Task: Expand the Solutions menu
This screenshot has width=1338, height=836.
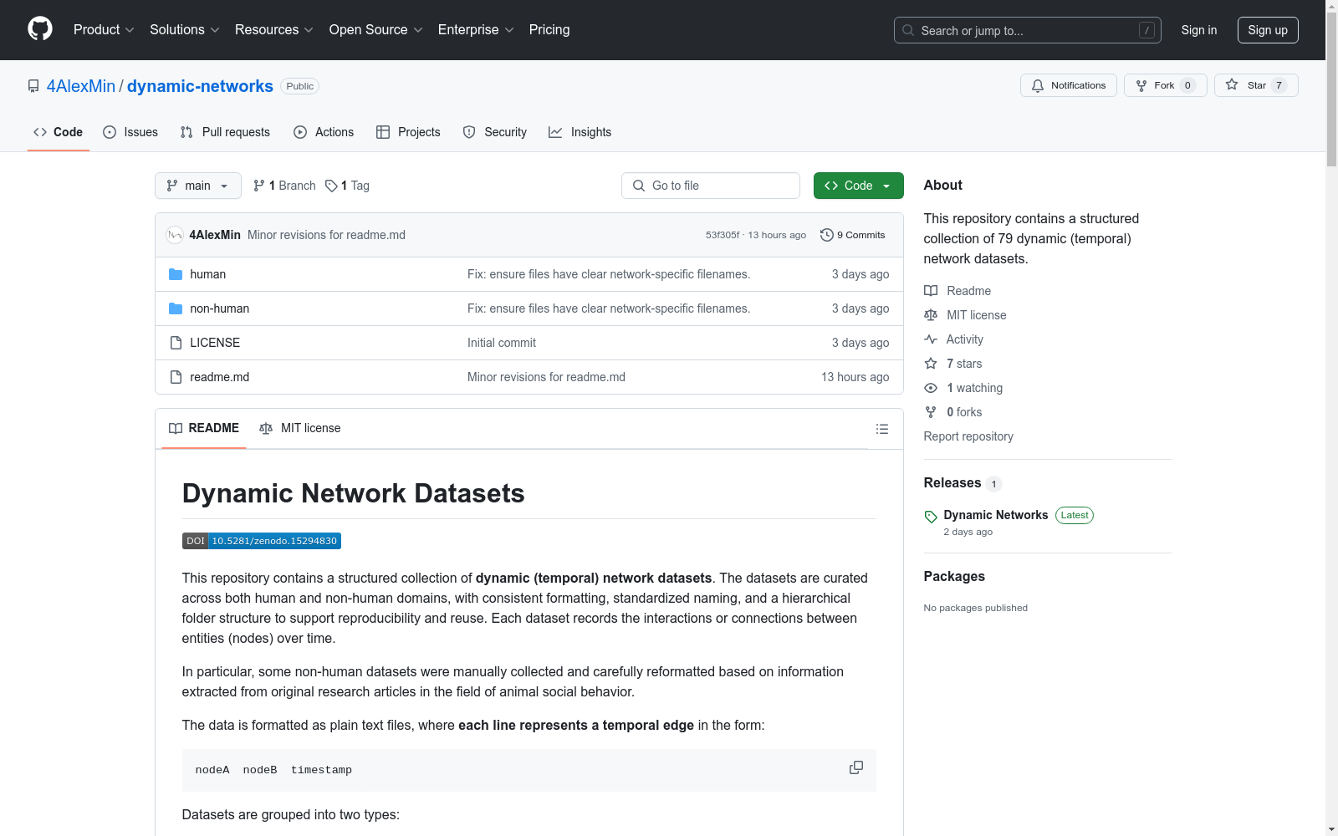Action: (x=185, y=30)
